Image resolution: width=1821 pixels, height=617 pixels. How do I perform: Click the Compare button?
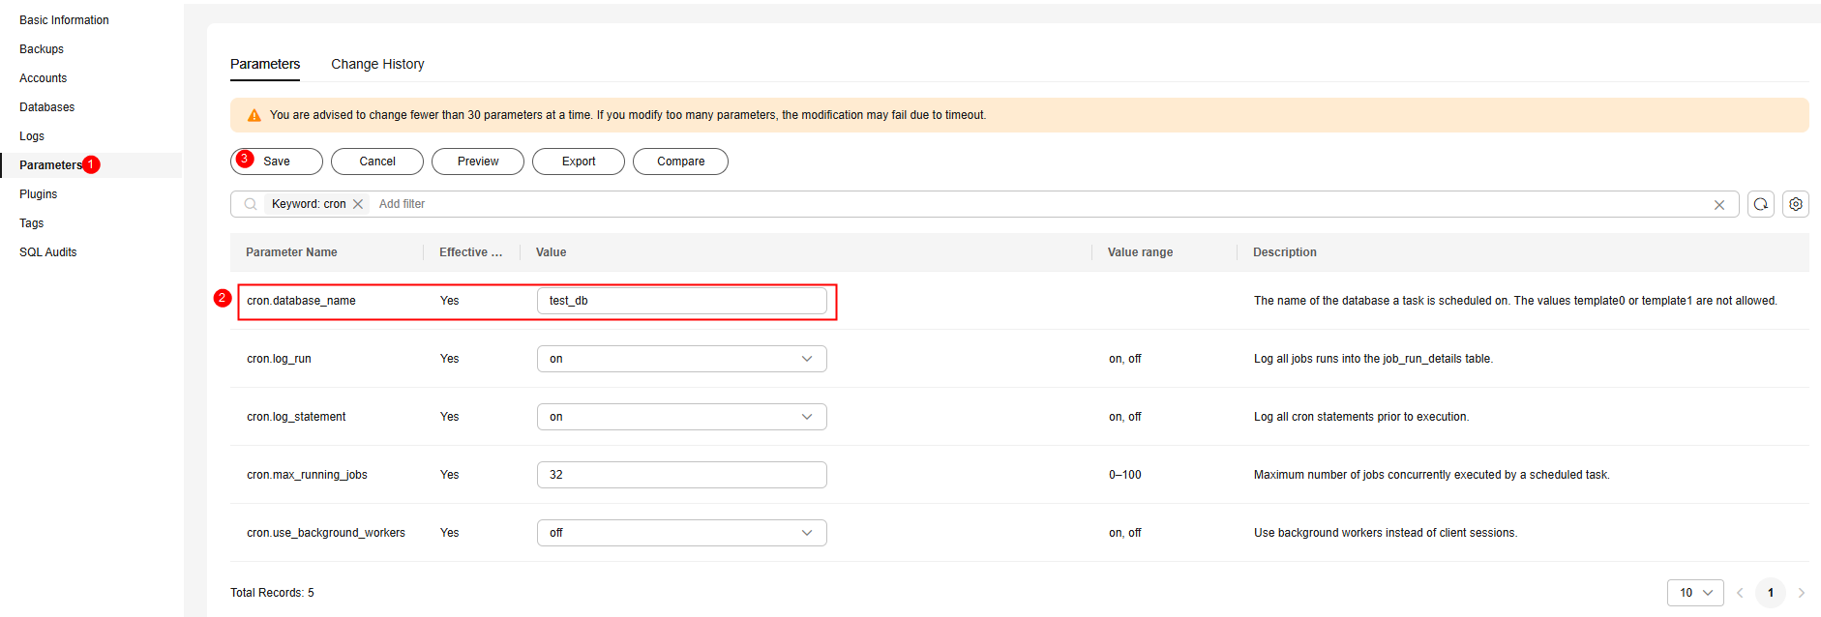pyautogui.click(x=680, y=162)
